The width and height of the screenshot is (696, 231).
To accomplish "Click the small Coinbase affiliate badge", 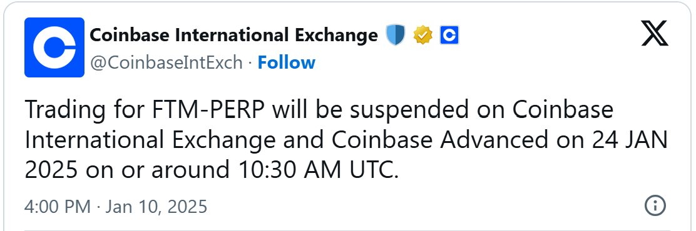I will (449, 35).
